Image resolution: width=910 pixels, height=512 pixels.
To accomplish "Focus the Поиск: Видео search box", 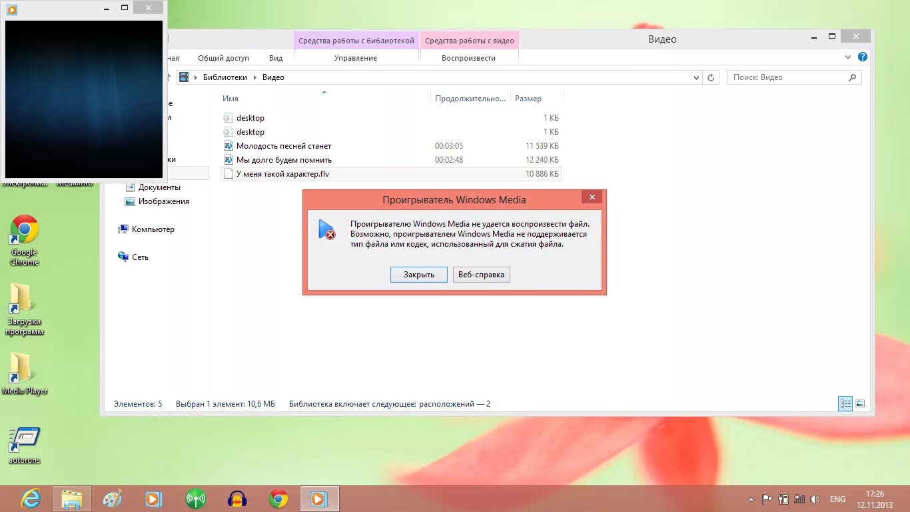I will (x=794, y=77).
